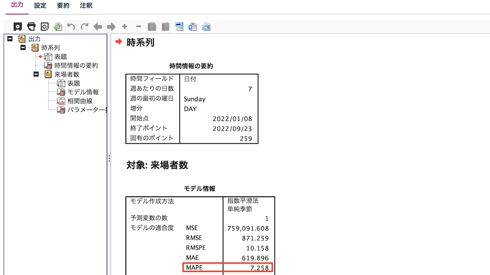Select 時間情報の要約 in outline tree
The height and width of the screenshot is (275, 490).
(x=76, y=66)
